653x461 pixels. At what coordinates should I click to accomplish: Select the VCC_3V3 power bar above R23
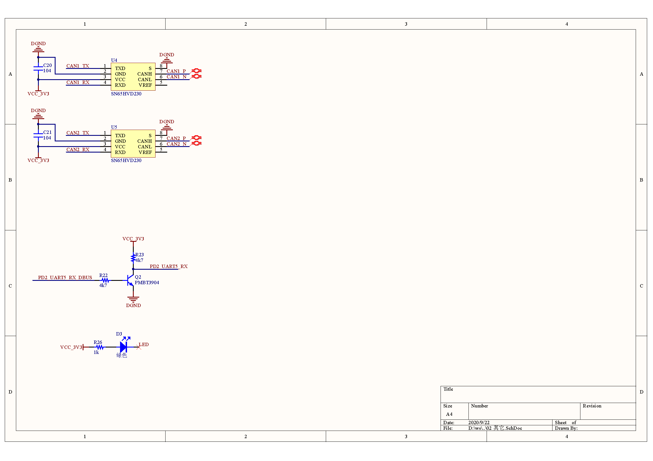133,242
